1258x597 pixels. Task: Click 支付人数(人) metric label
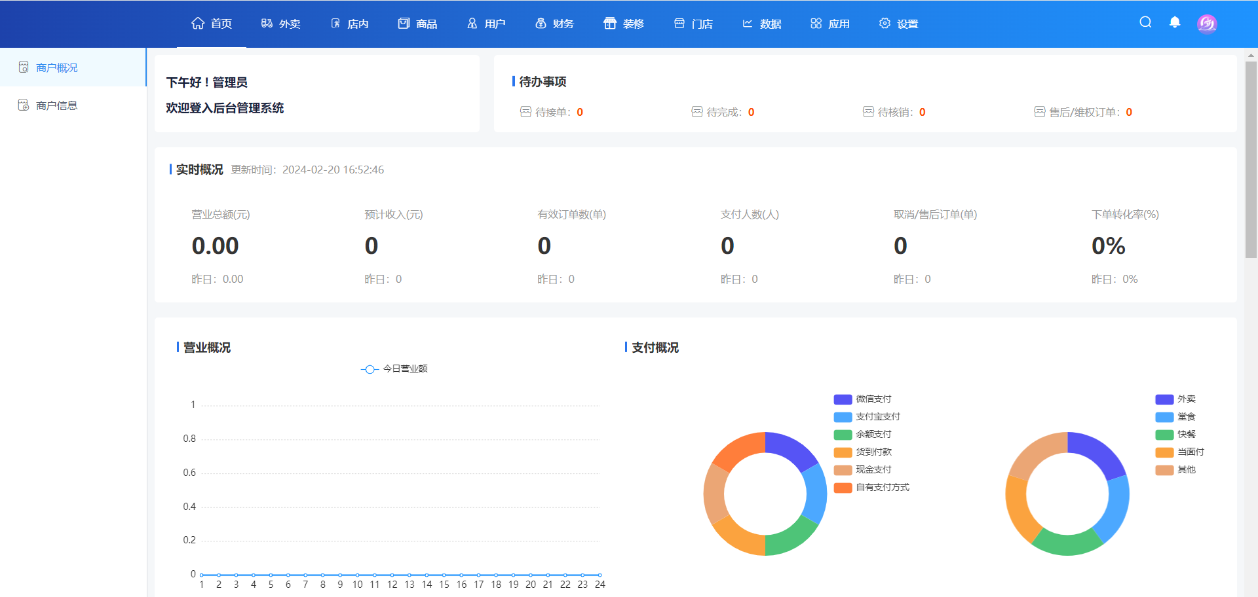click(750, 214)
